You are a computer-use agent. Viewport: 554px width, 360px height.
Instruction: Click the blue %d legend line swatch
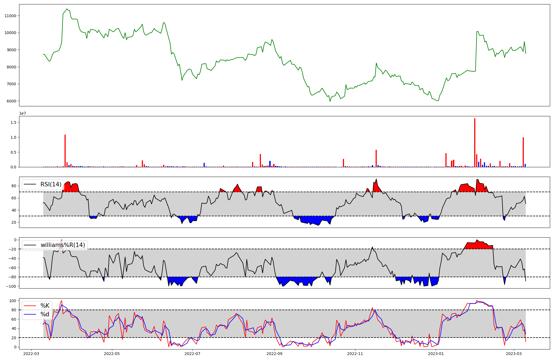[x=30, y=314]
